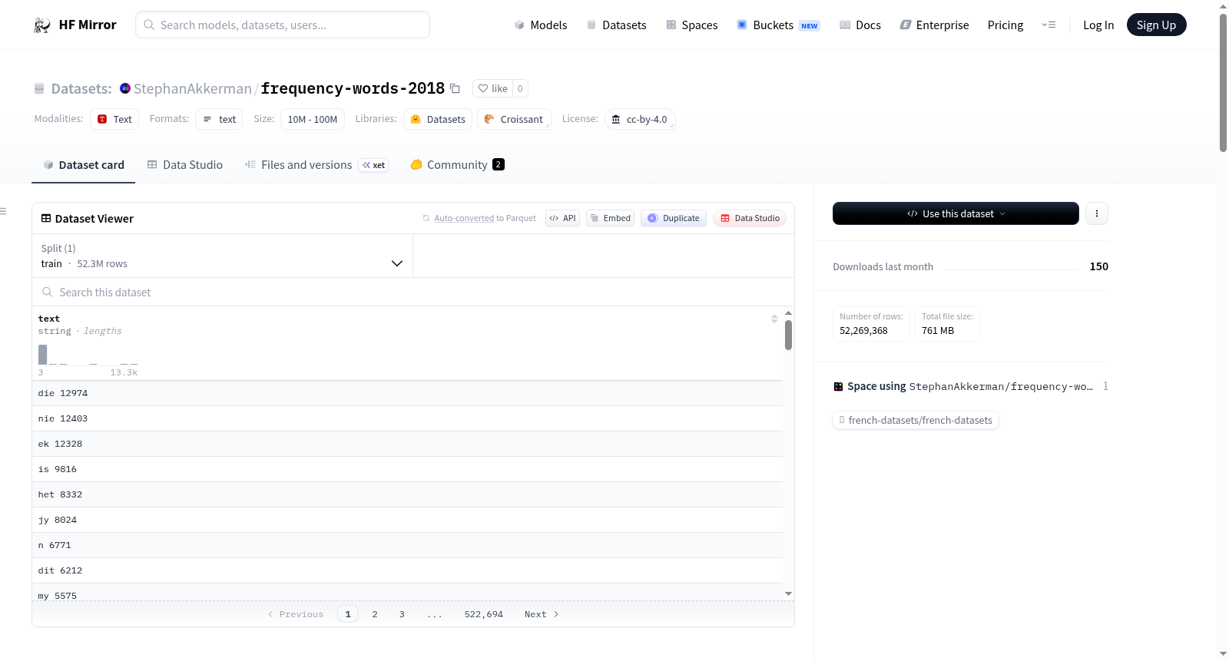Screen dimensions: 1229x661
Task: Open the Datasets menu item
Action: point(617,25)
